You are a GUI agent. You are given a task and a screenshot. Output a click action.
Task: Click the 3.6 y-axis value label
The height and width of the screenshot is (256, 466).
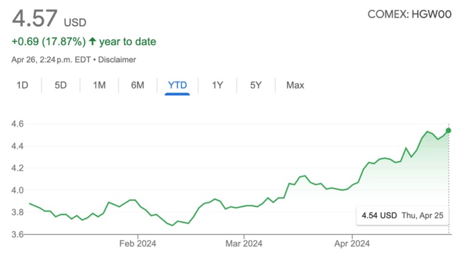17,234
